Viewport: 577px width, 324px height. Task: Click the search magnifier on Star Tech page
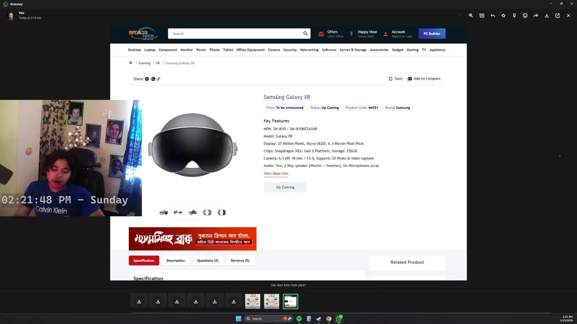click(305, 34)
